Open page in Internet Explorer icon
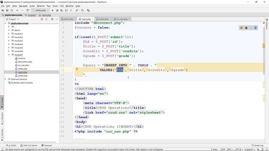 point(256,28)
